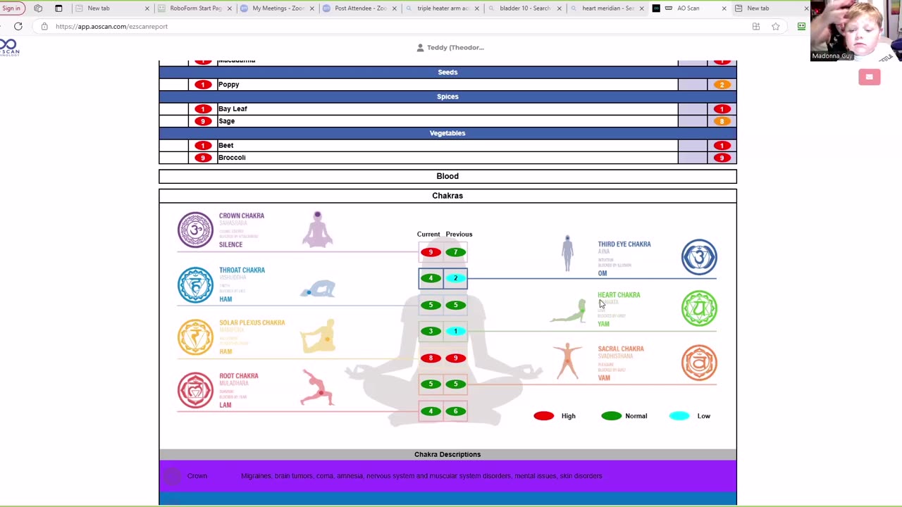Screen dimensions: 902x507
Task: Click the Throat Chakra symbol icon
Action: (195, 284)
